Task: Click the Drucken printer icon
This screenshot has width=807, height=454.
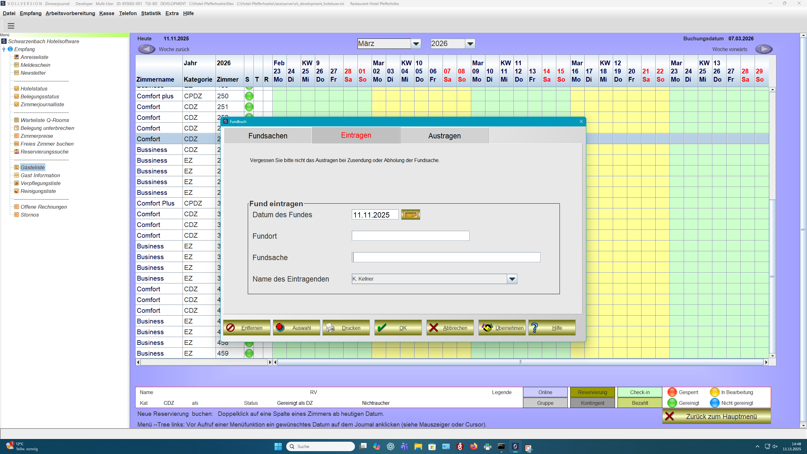Action: click(x=330, y=328)
